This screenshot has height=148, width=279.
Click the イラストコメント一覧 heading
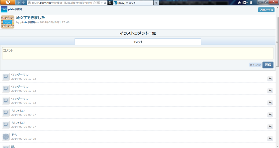click(138, 33)
